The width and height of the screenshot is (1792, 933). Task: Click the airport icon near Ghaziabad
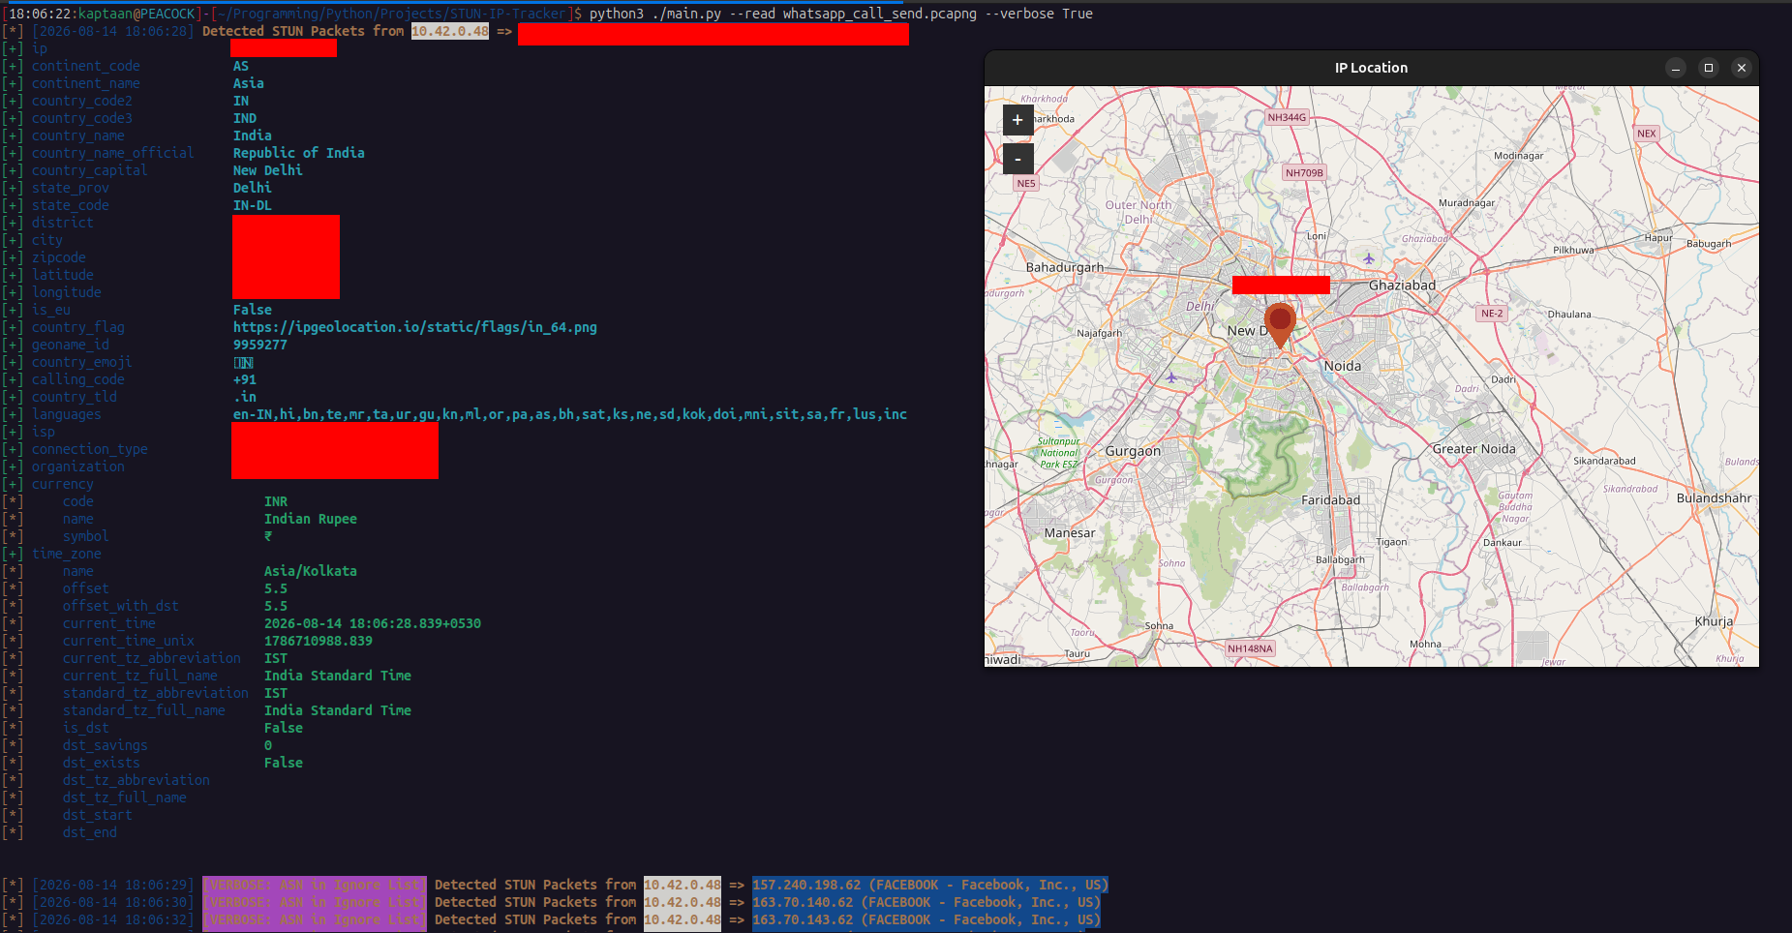(1368, 258)
